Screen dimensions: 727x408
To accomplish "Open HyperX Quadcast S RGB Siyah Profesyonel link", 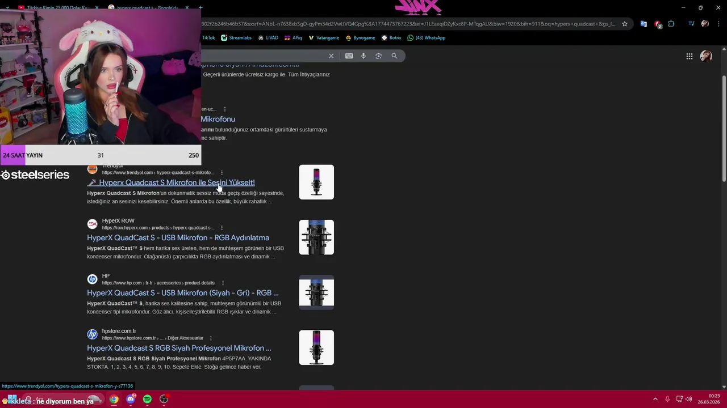I will pos(179,348).
